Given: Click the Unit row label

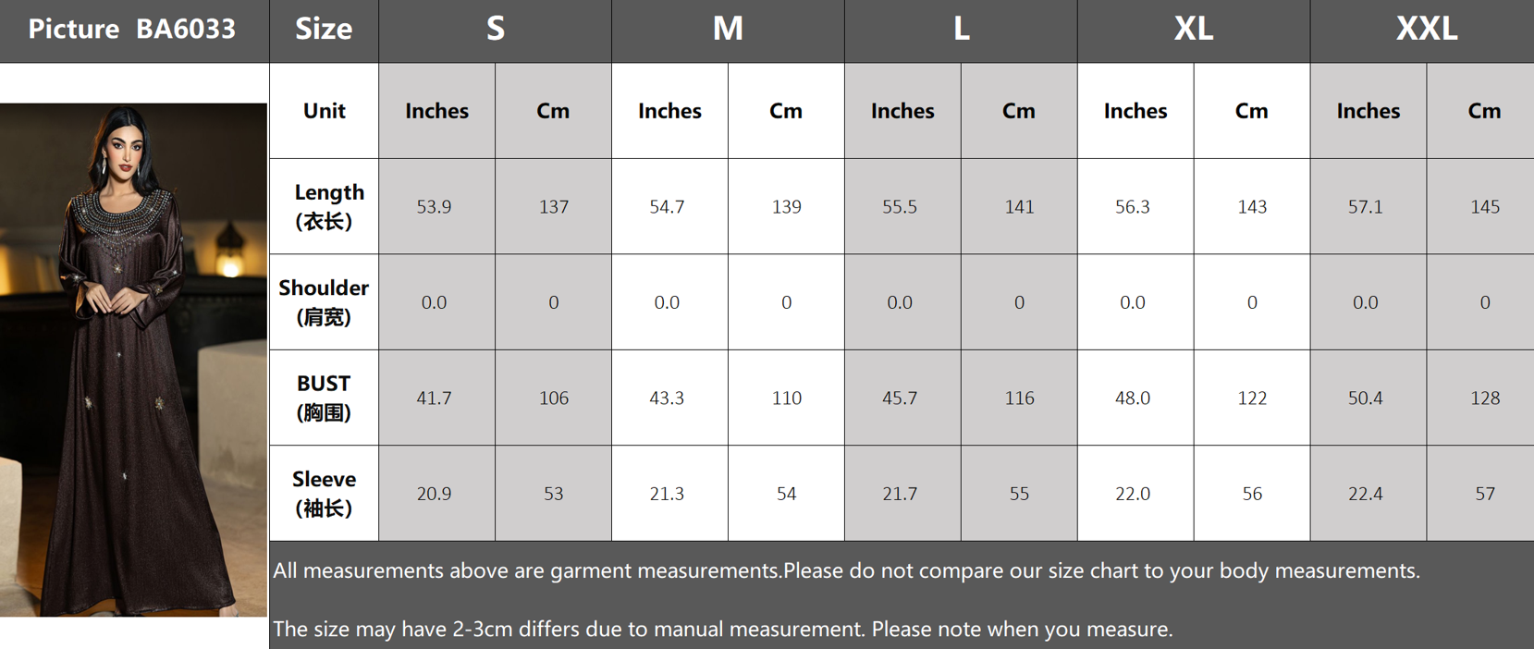Looking at the screenshot, I should (324, 111).
